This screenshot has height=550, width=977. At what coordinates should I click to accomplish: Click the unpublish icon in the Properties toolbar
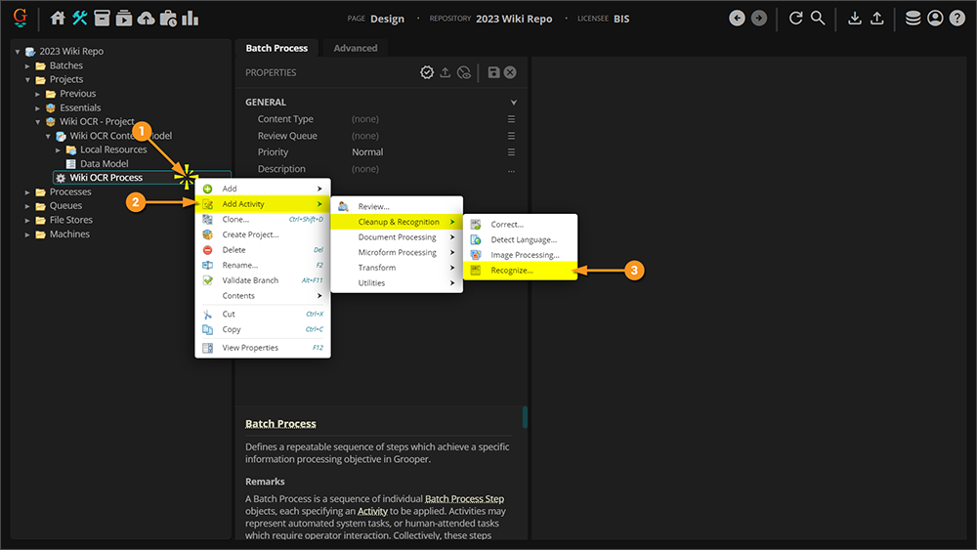click(x=463, y=72)
